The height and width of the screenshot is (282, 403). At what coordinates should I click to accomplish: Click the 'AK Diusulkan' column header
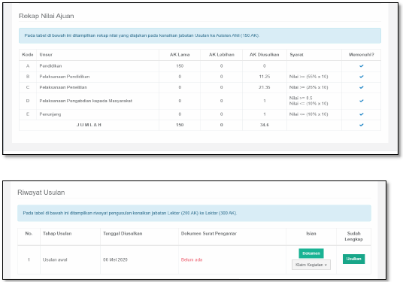(265, 54)
